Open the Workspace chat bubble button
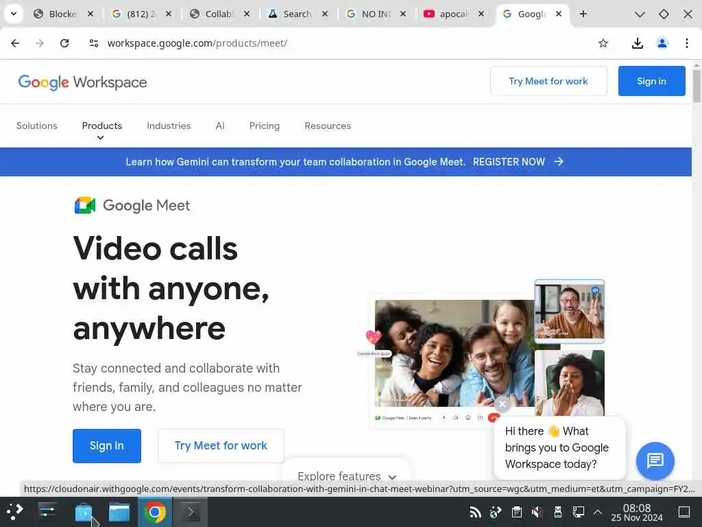Screen dimensions: 702x527 tap(655, 460)
